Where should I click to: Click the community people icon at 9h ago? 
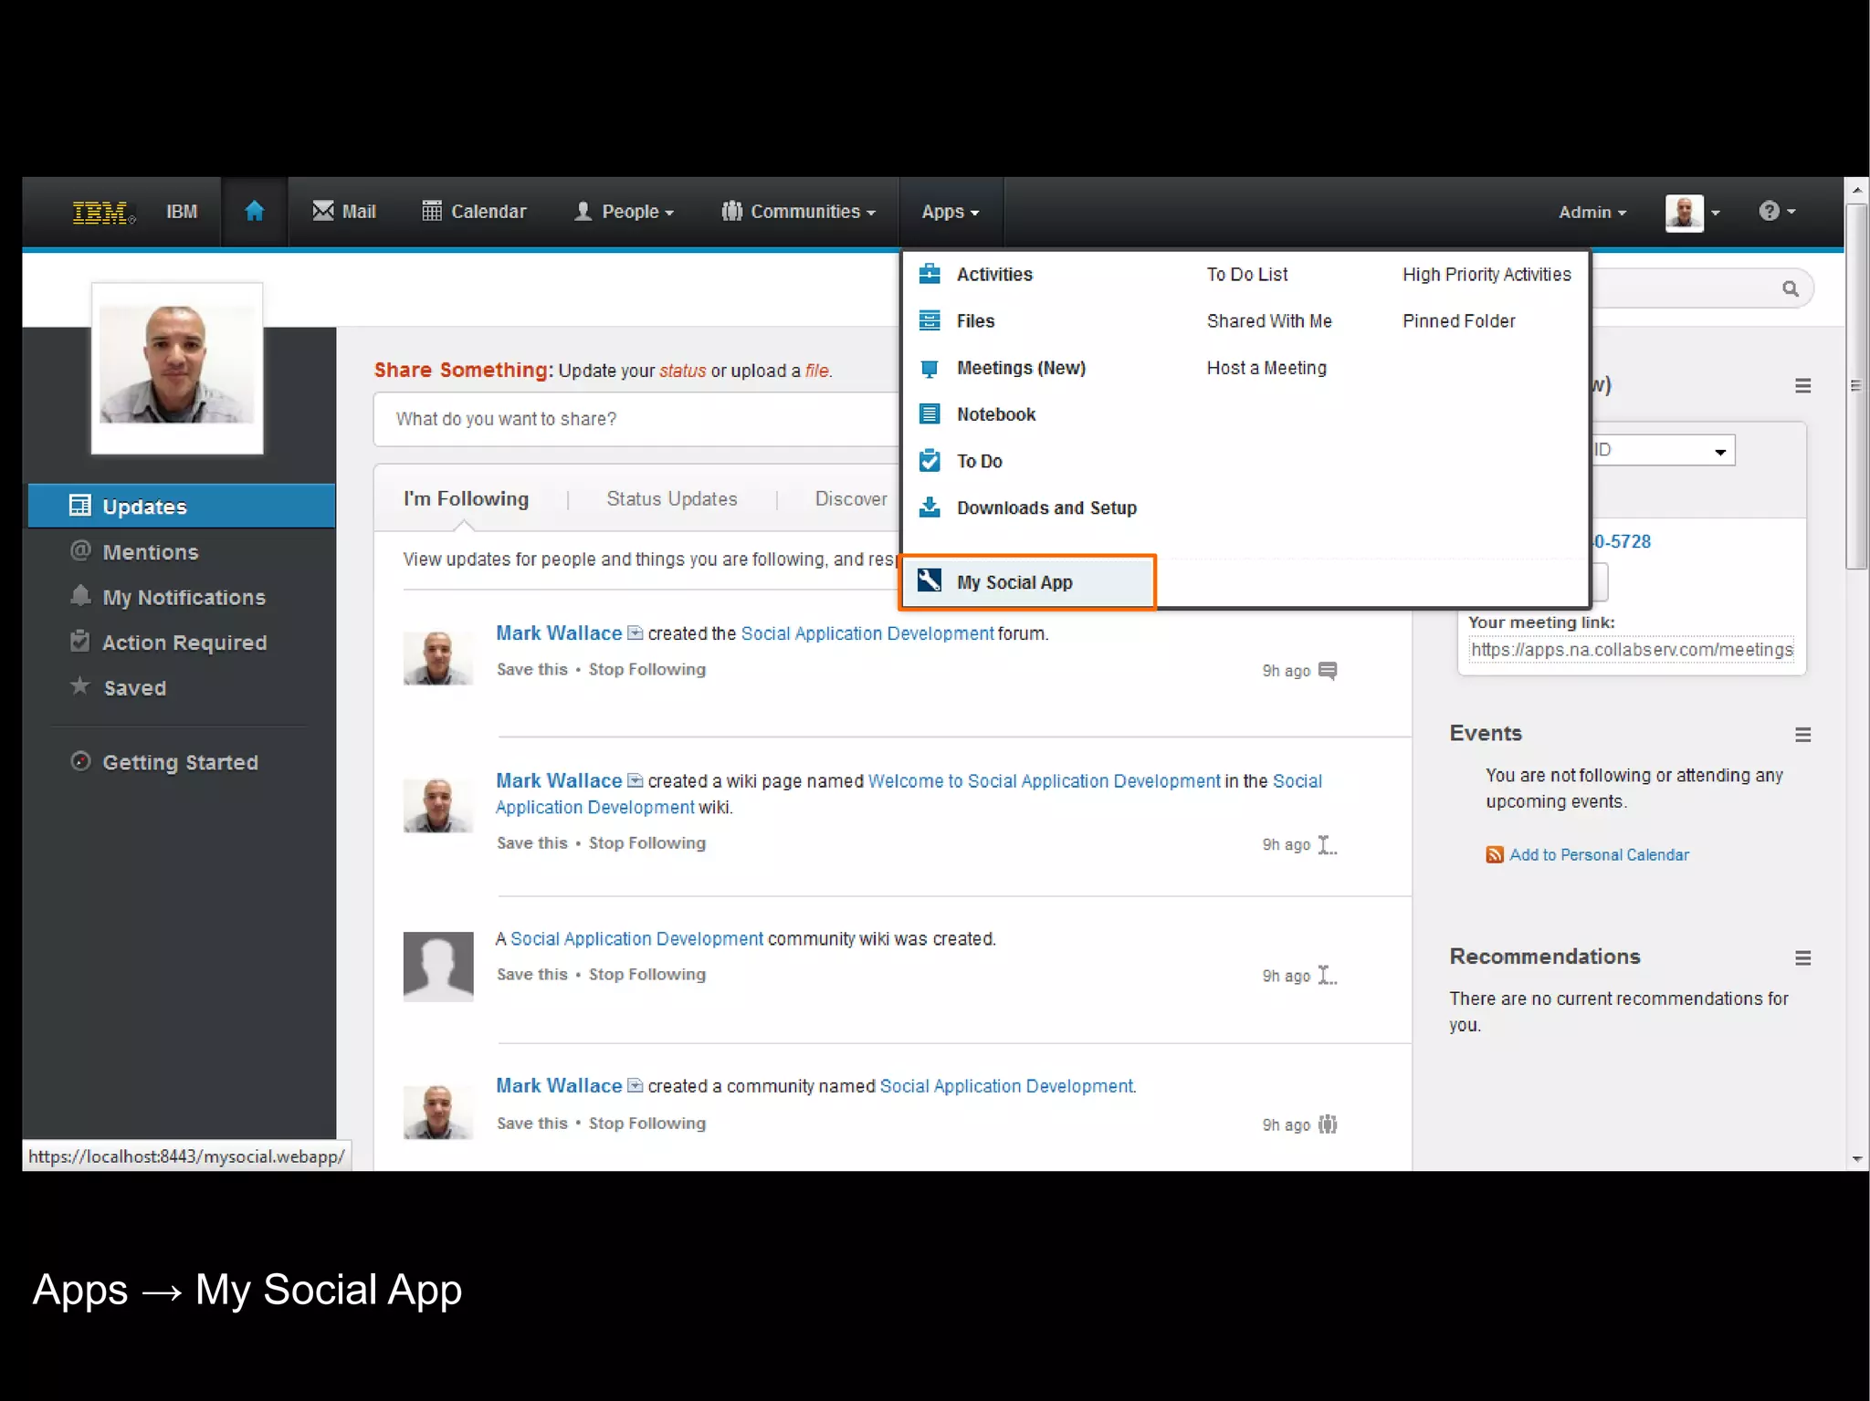click(1328, 1124)
